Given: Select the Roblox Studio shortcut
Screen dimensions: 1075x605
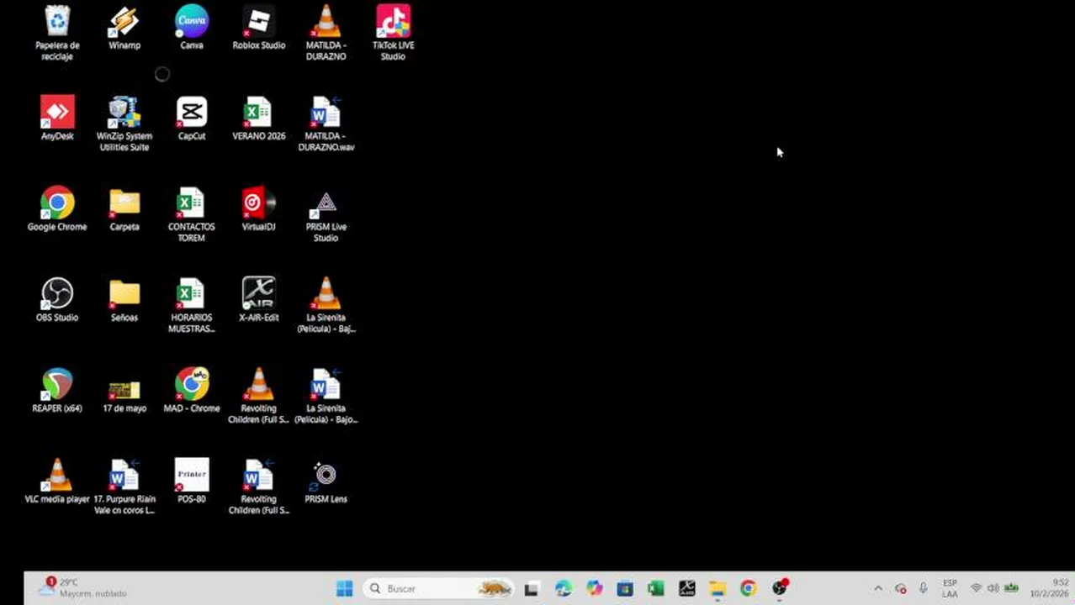Looking at the screenshot, I should [259, 28].
